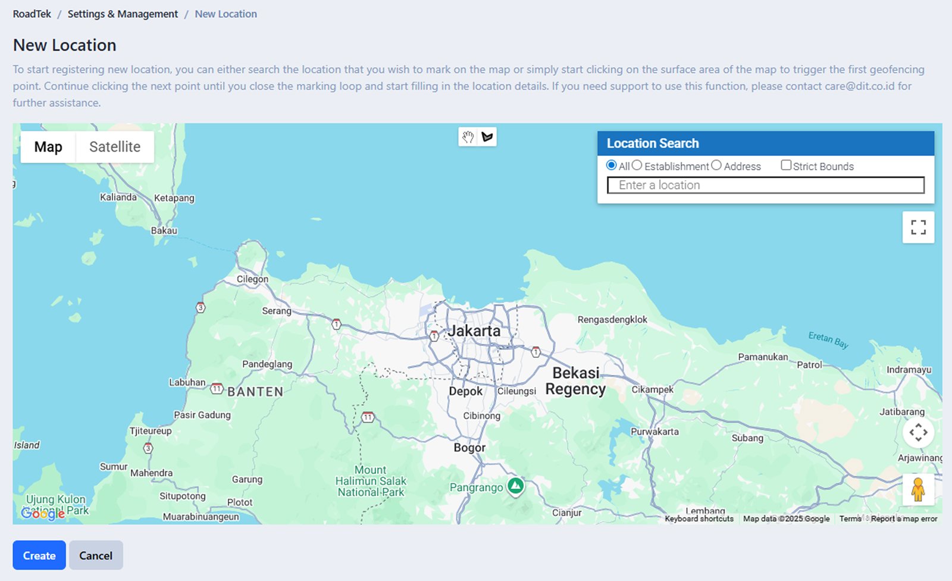Click the green Pangrango mountain marker

click(x=515, y=486)
